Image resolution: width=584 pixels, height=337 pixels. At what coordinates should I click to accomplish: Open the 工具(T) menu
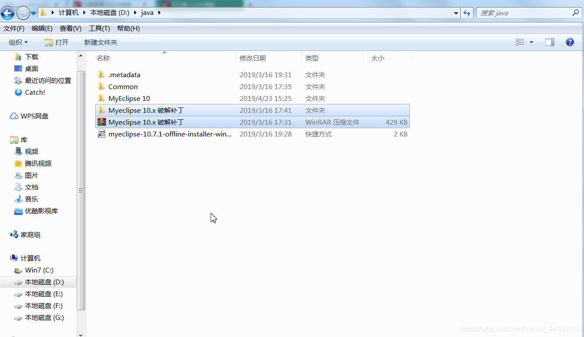99,29
